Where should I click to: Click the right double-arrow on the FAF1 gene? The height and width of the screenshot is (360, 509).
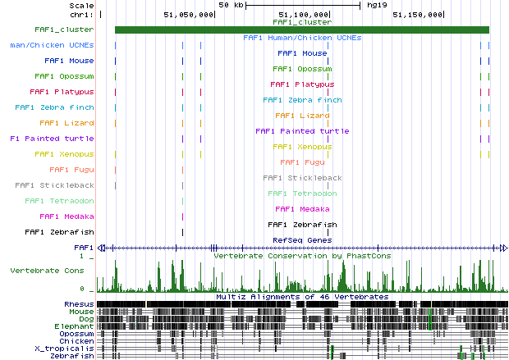502,247
